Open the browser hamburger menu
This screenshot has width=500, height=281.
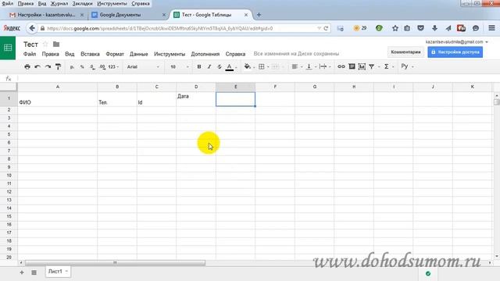(x=491, y=28)
